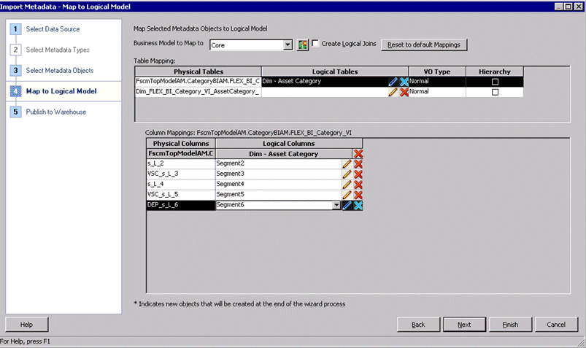The height and width of the screenshot is (348, 586).
Task: Check Hierarchy for Dim_FLEX_BI_Category row
Action: 496,92
